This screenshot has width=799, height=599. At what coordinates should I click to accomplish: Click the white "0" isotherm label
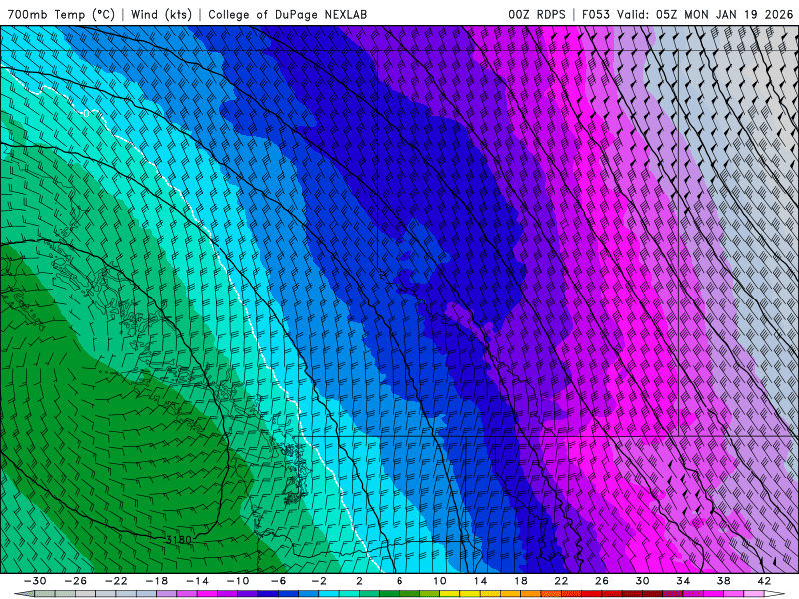tap(86, 113)
